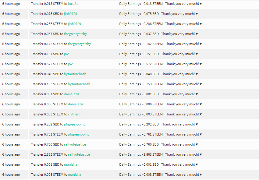Select memo 'Daily Earnings - 0.572 STEEM'
The width and height of the screenshot is (259, 180).
141,64
